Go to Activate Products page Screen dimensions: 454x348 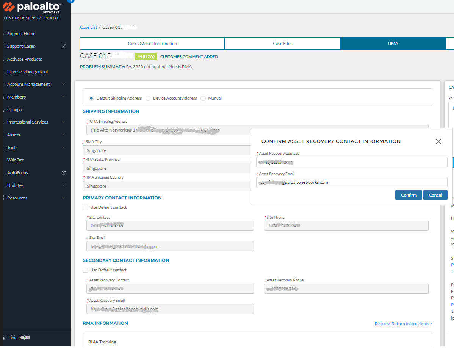24,59
